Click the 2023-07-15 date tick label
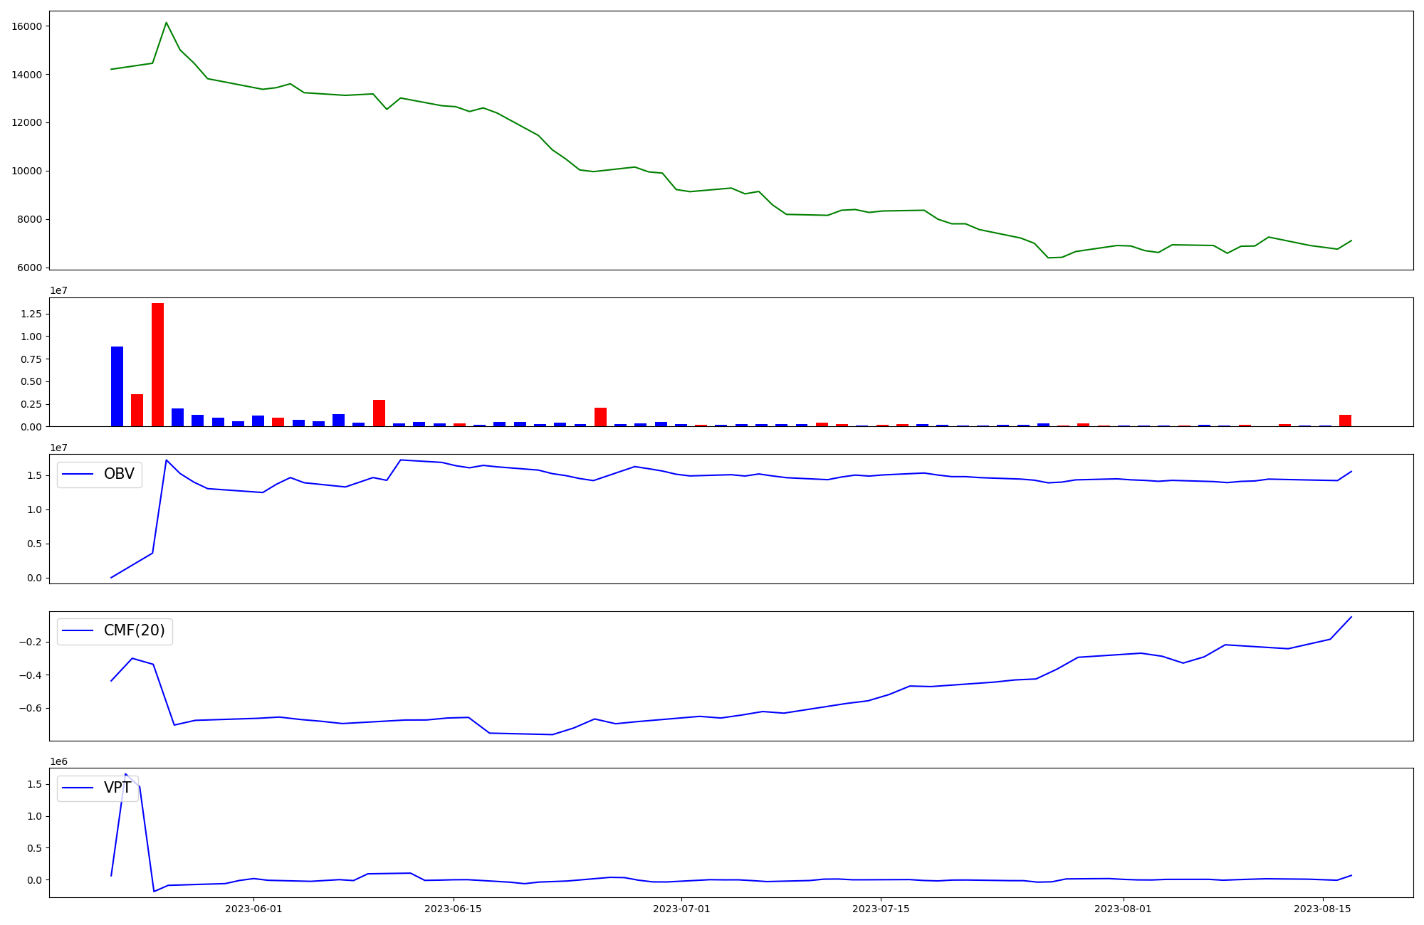1424x925 pixels. tap(881, 909)
